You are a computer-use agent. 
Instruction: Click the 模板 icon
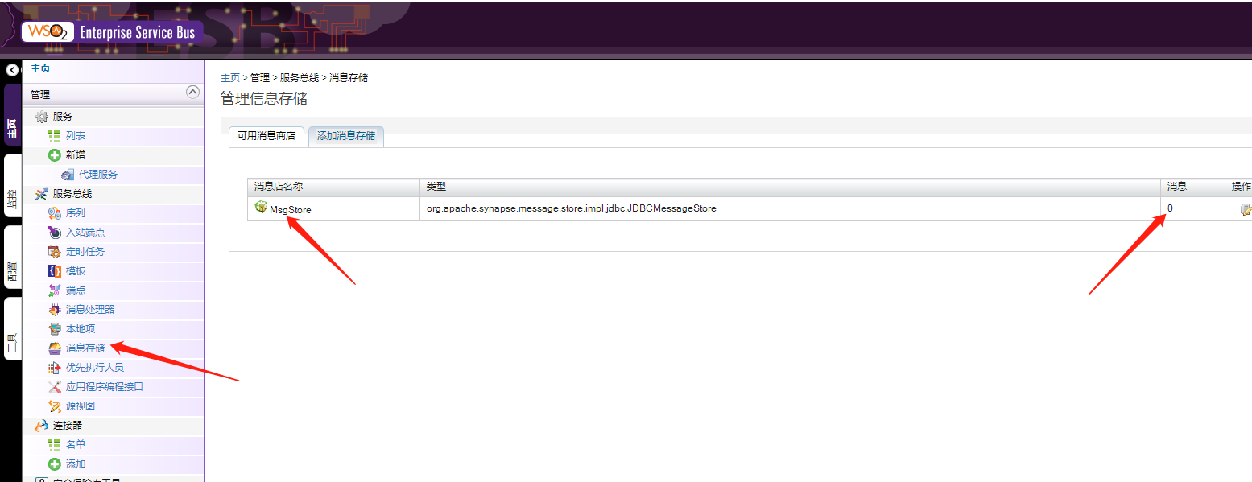[x=55, y=271]
